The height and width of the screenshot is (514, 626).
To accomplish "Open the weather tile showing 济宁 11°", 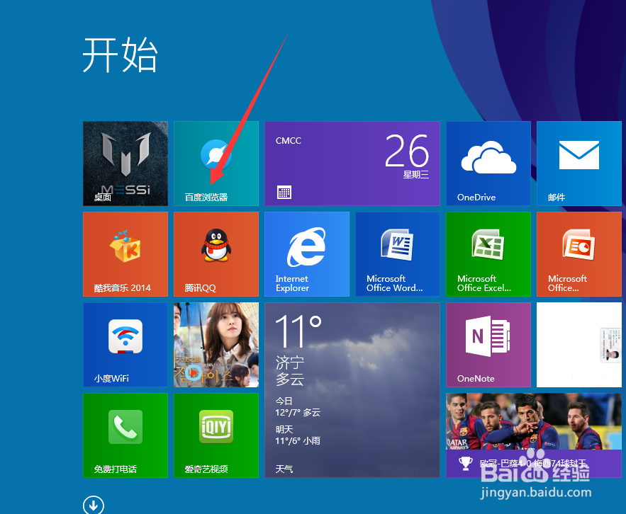I will pyautogui.click(x=352, y=390).
